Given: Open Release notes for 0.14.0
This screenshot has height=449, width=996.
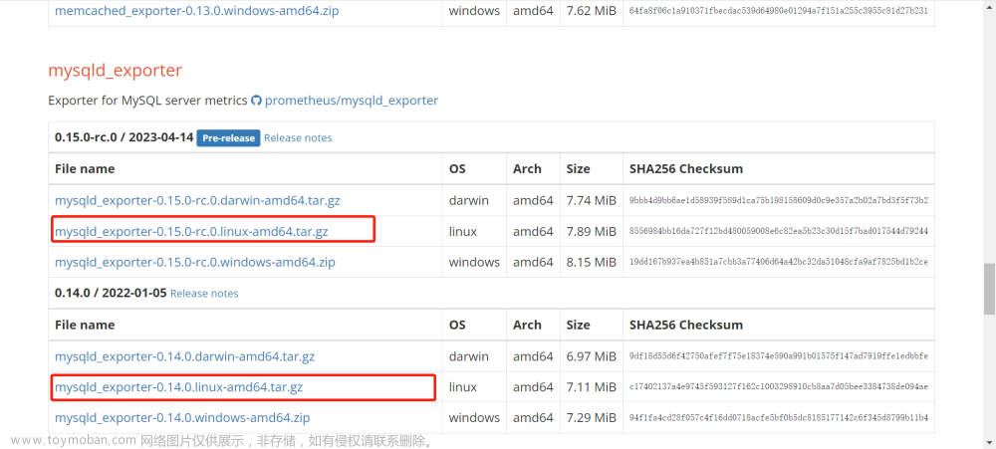Looking at the screenshot, I should [204, 294].
